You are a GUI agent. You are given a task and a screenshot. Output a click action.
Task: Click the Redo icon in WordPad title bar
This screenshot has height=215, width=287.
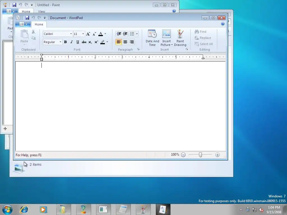pos(39,18)
